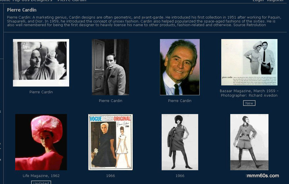Click the 1966 caption under Vogue pattern
This screenshot has height=184, width=289.
[x=110, y=176]
